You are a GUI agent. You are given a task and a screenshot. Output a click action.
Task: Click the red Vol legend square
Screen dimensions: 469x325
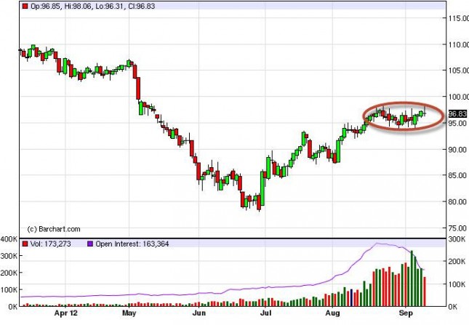(25, 244)
